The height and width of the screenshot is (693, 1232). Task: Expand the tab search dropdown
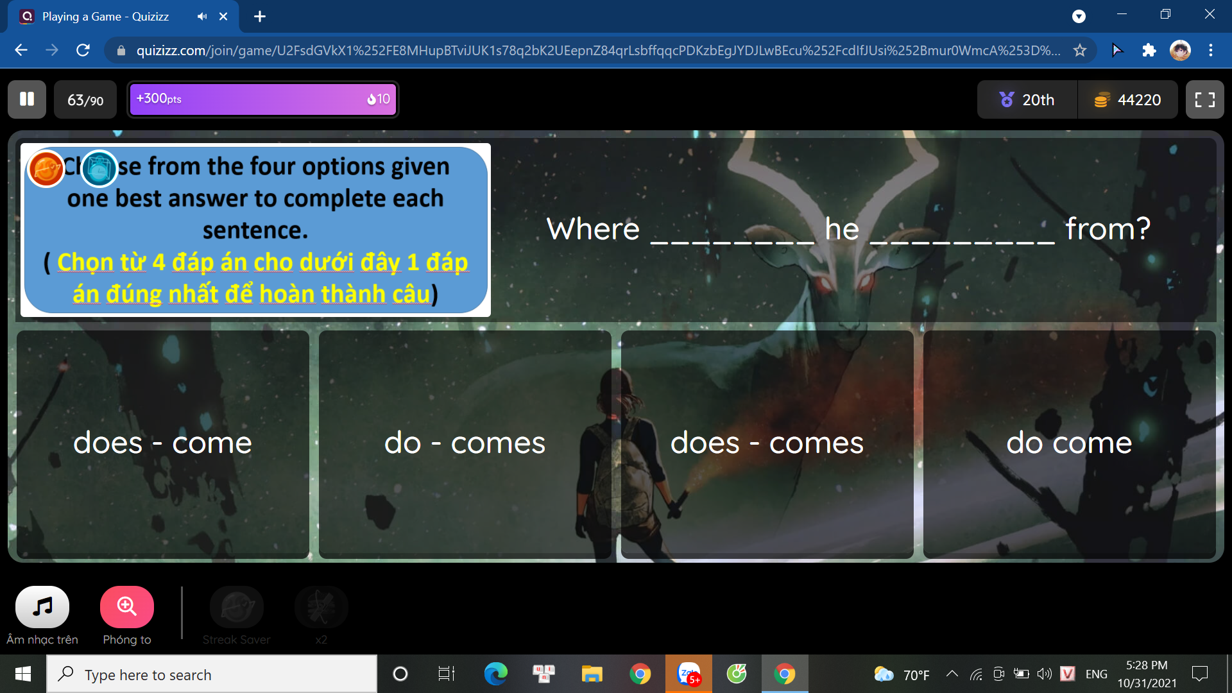click(1079, 17)
